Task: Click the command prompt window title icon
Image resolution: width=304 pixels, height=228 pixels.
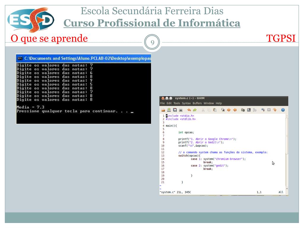Action: [20, 58]
